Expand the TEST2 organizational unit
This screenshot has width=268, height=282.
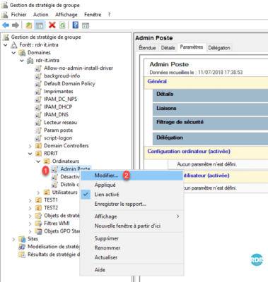tap(30, 208)
